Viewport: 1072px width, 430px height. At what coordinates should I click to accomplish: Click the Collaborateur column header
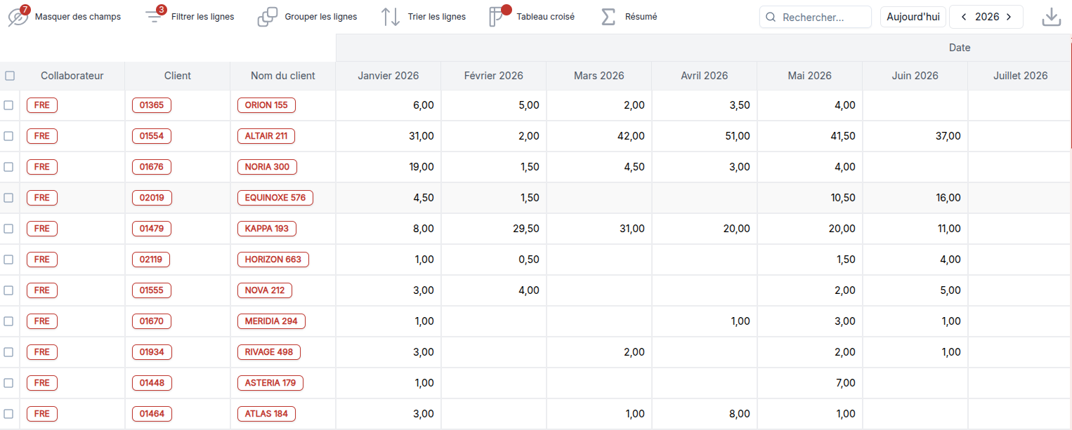72,76
